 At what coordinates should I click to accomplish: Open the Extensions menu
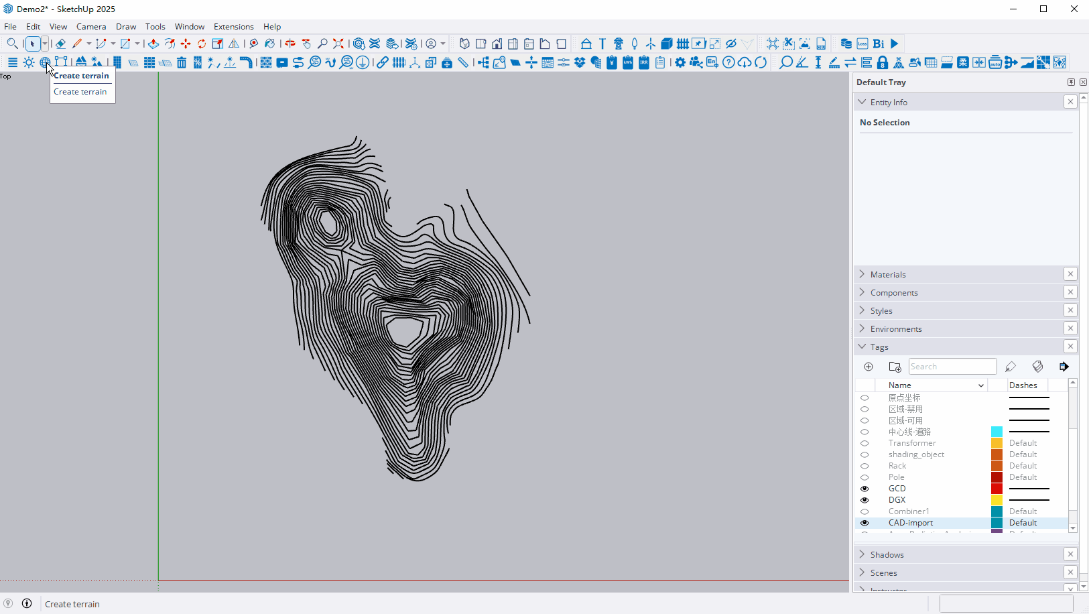(x=233, y=27)
